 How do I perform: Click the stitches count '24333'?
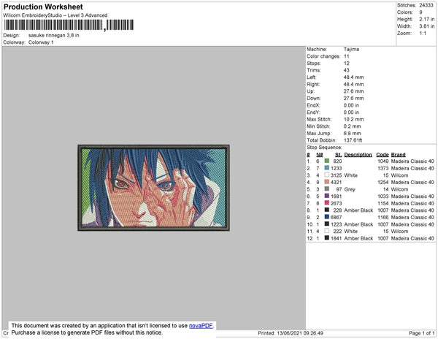point(426,5)
